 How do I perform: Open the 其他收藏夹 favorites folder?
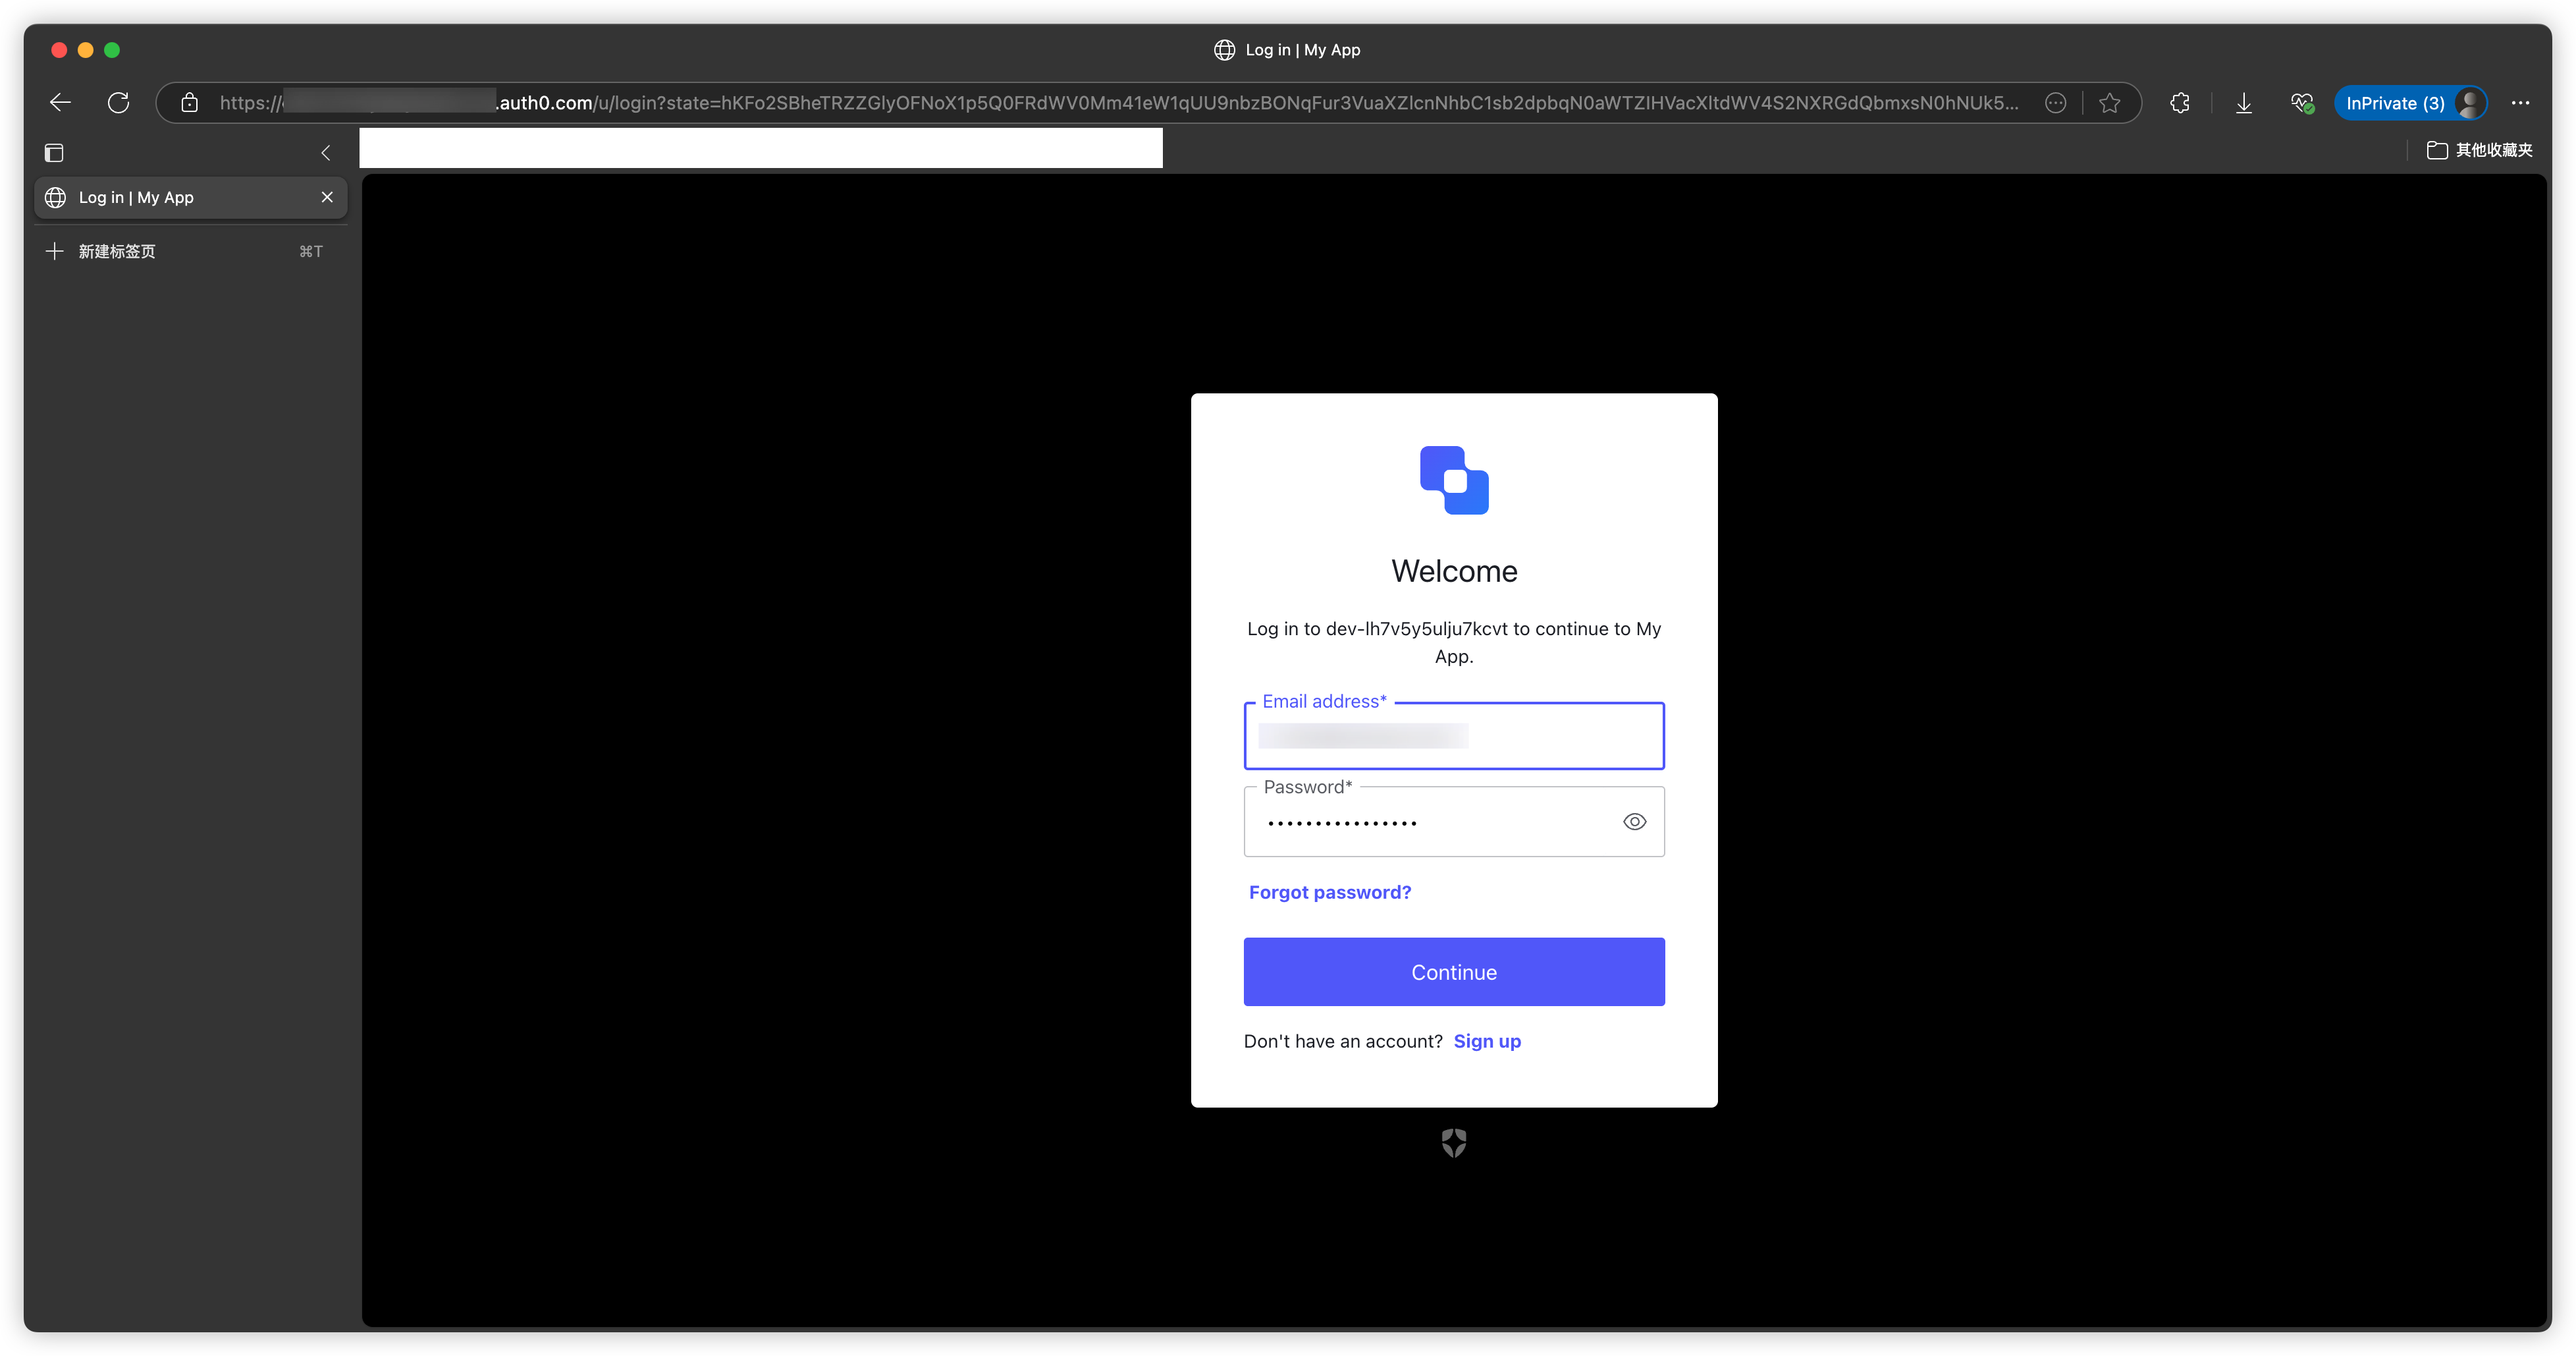pyautogui.click(x=2479, y=150)
